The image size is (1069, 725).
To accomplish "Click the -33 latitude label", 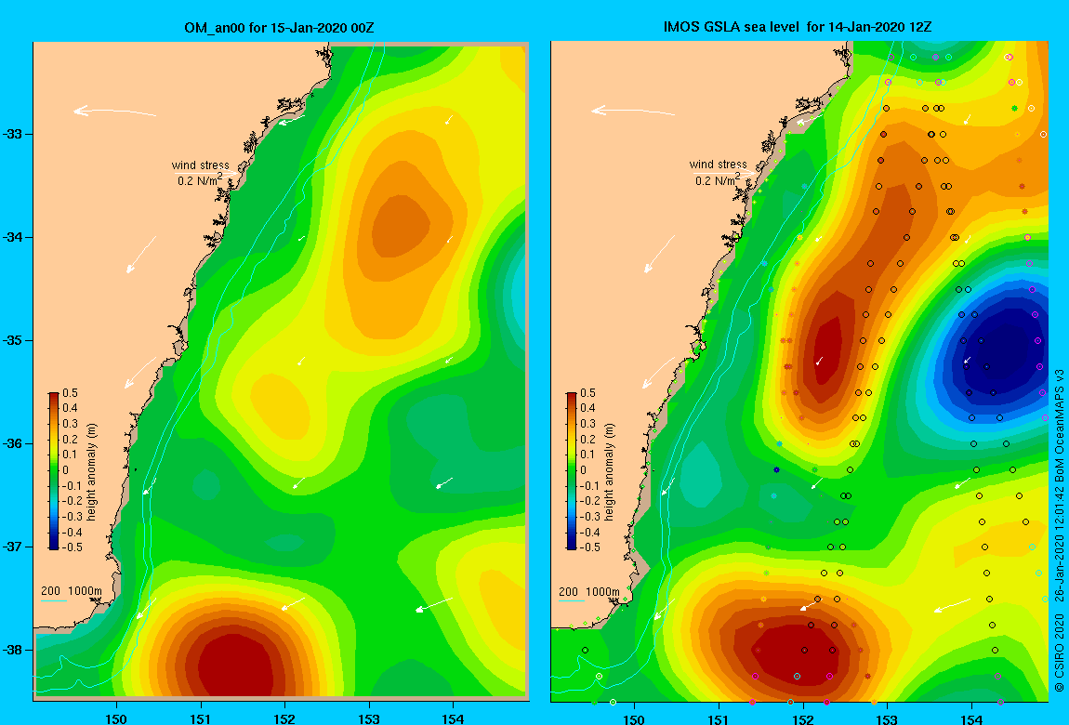I will tap(13, 134).
